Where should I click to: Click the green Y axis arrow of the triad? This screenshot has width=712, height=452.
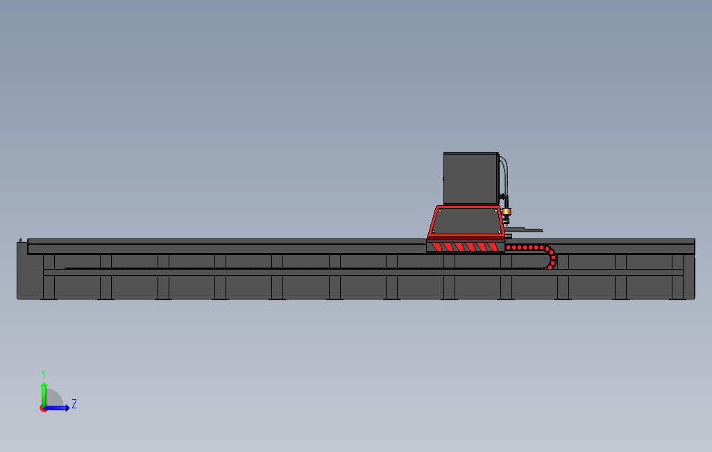pos(44,394)
